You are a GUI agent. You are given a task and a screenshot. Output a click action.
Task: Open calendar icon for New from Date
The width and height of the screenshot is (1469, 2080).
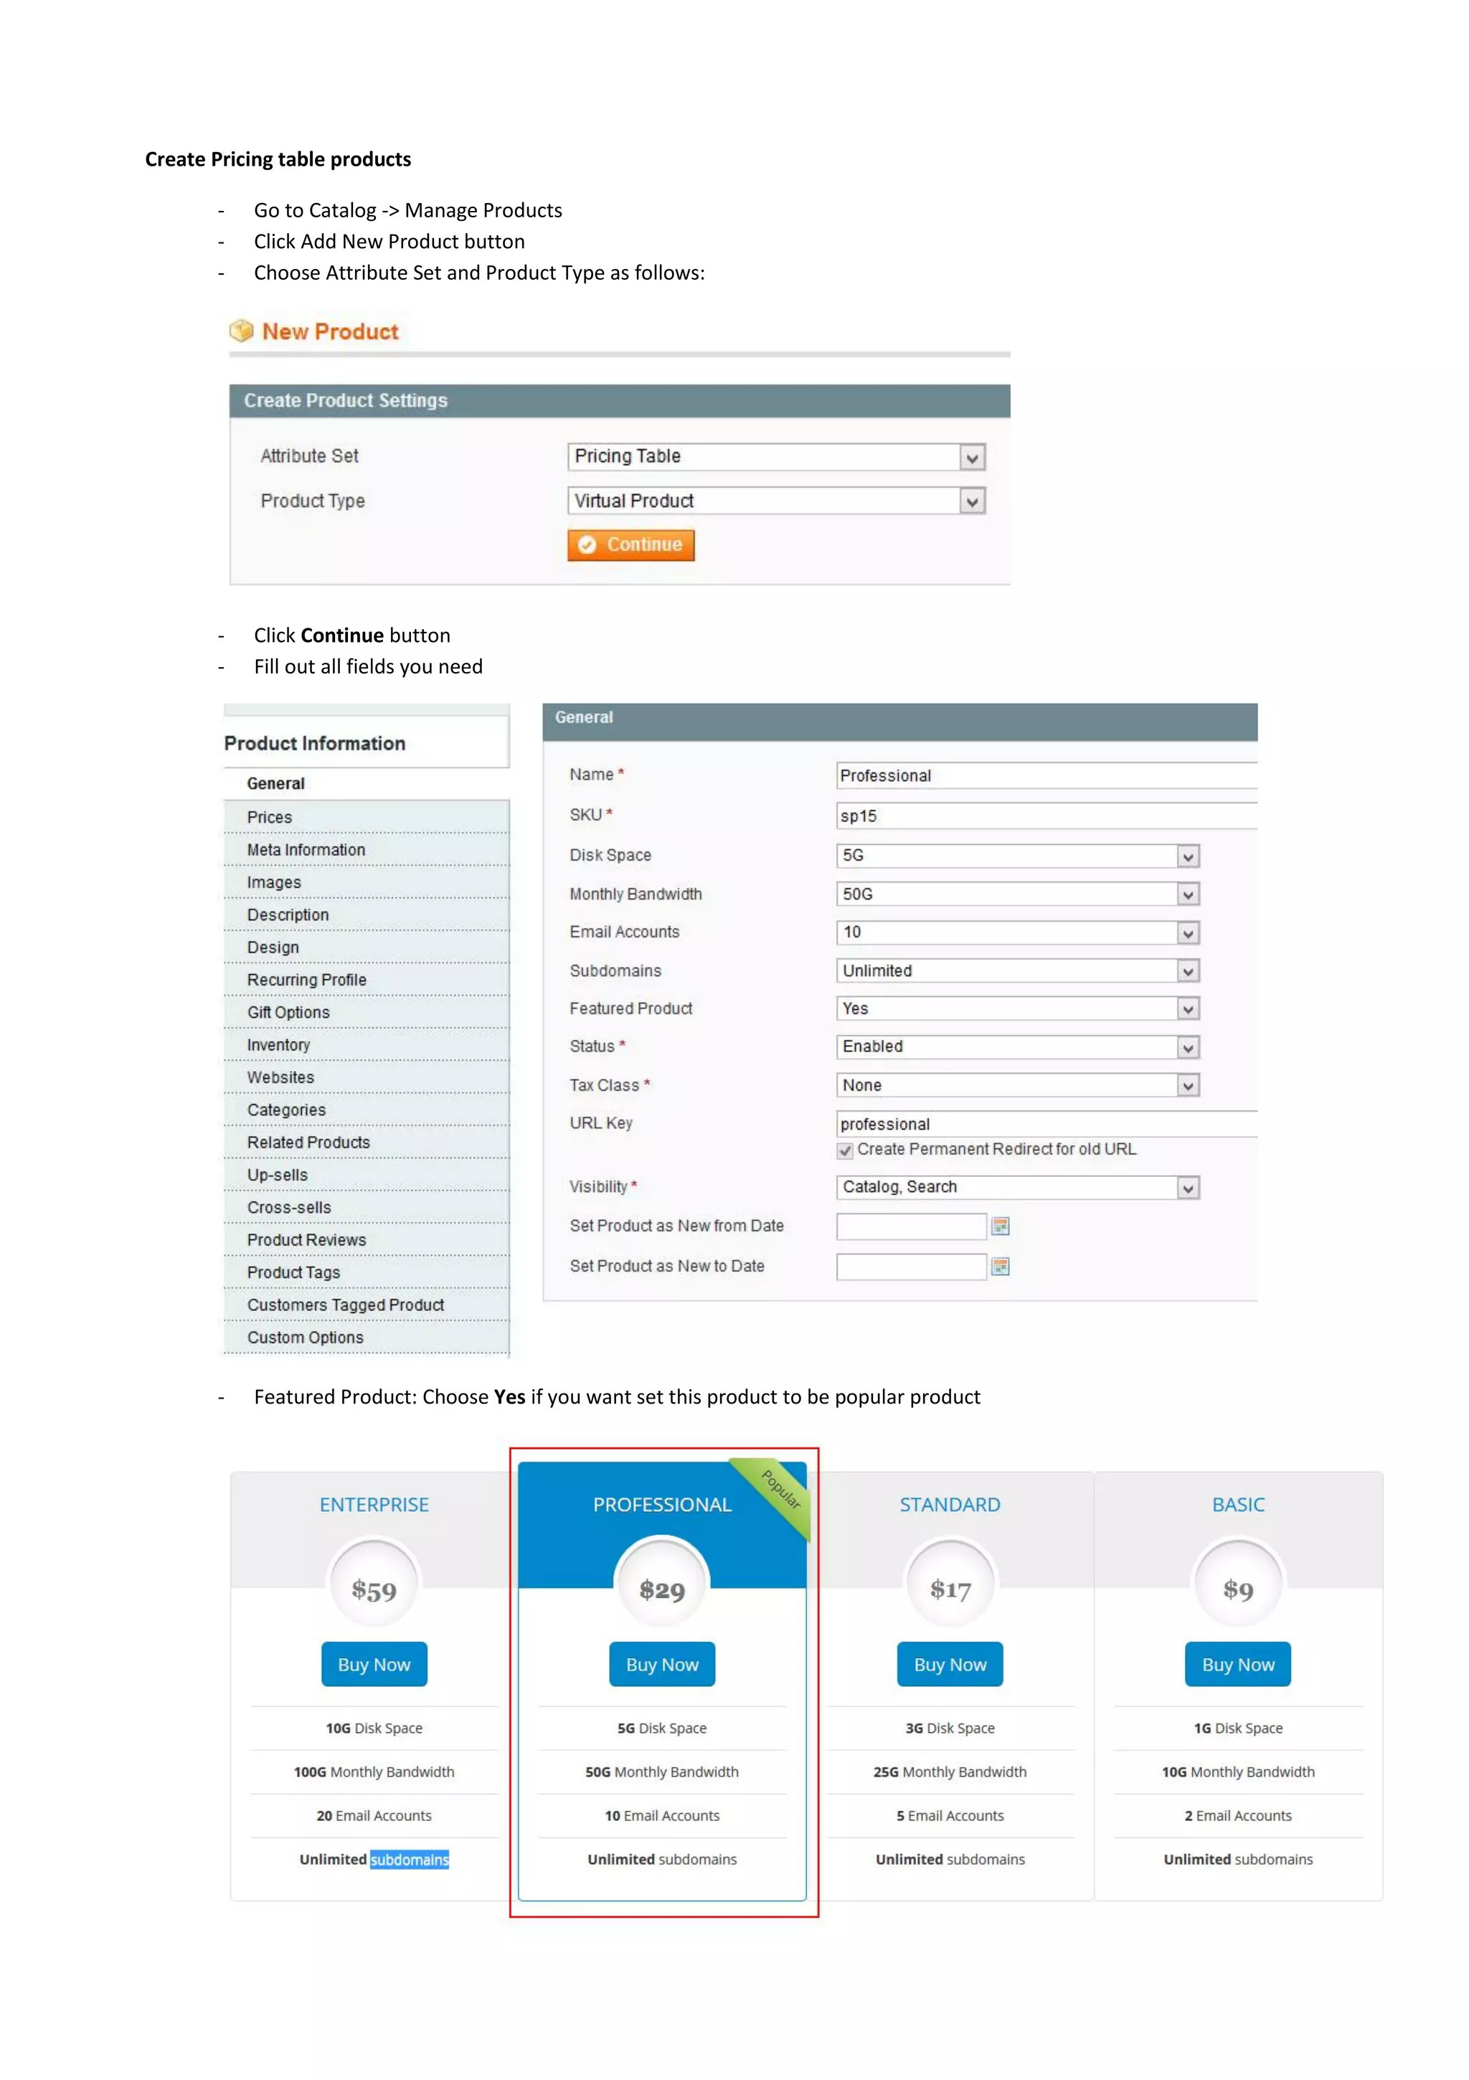tap(1000, 1226)
